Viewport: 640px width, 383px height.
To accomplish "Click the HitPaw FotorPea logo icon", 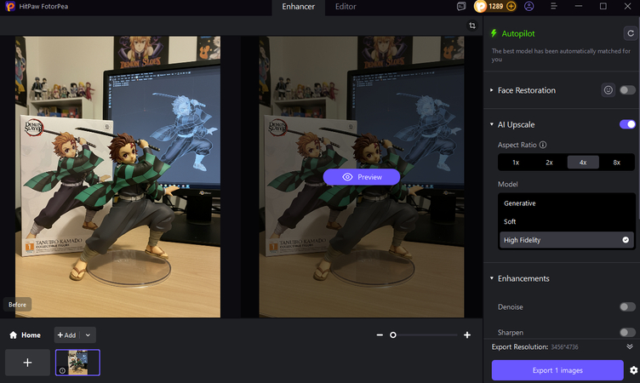I will pyautogui.click(x=10, y=6).
